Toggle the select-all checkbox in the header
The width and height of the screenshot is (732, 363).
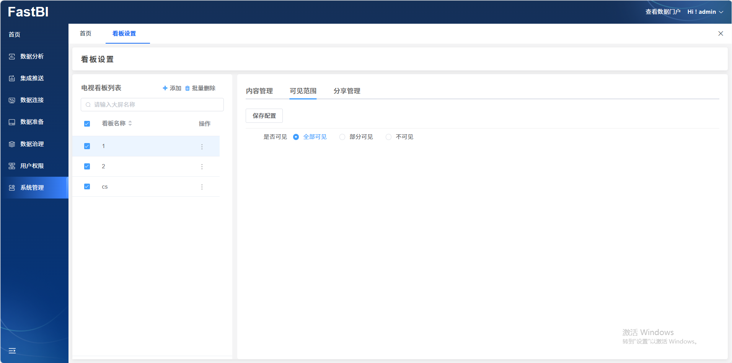pos(87,124)
